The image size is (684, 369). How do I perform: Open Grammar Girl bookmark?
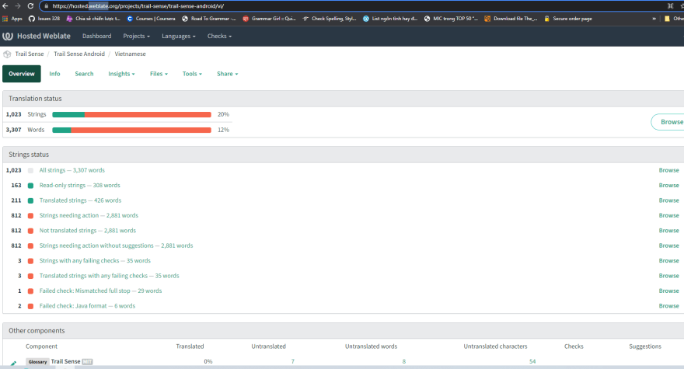pos(269,19)
